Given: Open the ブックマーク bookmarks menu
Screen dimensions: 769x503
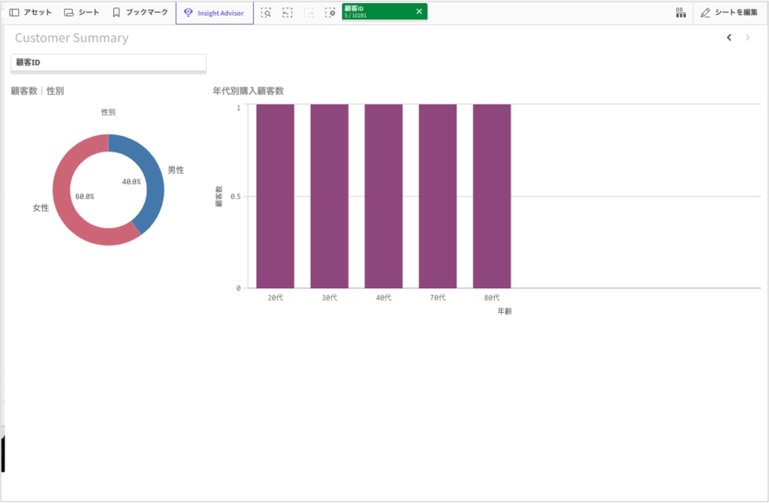Looking at the screenshot, I should [x=140, y=13].
